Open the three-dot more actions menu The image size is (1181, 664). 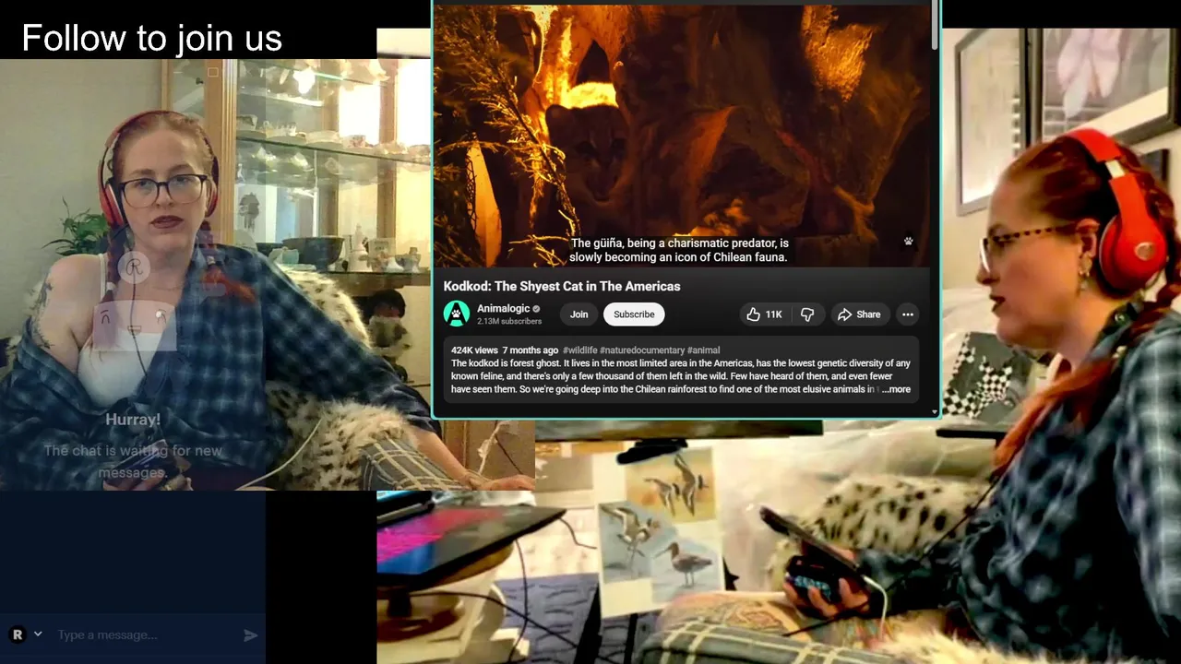point(908,314)
